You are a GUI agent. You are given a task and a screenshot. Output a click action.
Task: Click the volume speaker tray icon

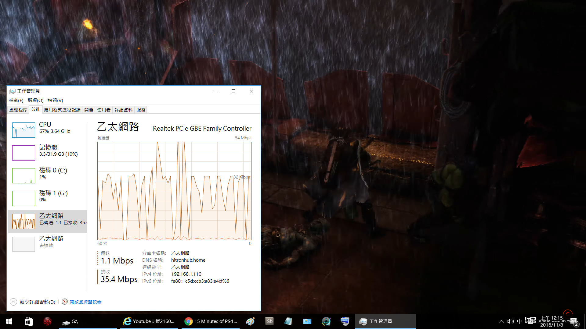(510, 321)
